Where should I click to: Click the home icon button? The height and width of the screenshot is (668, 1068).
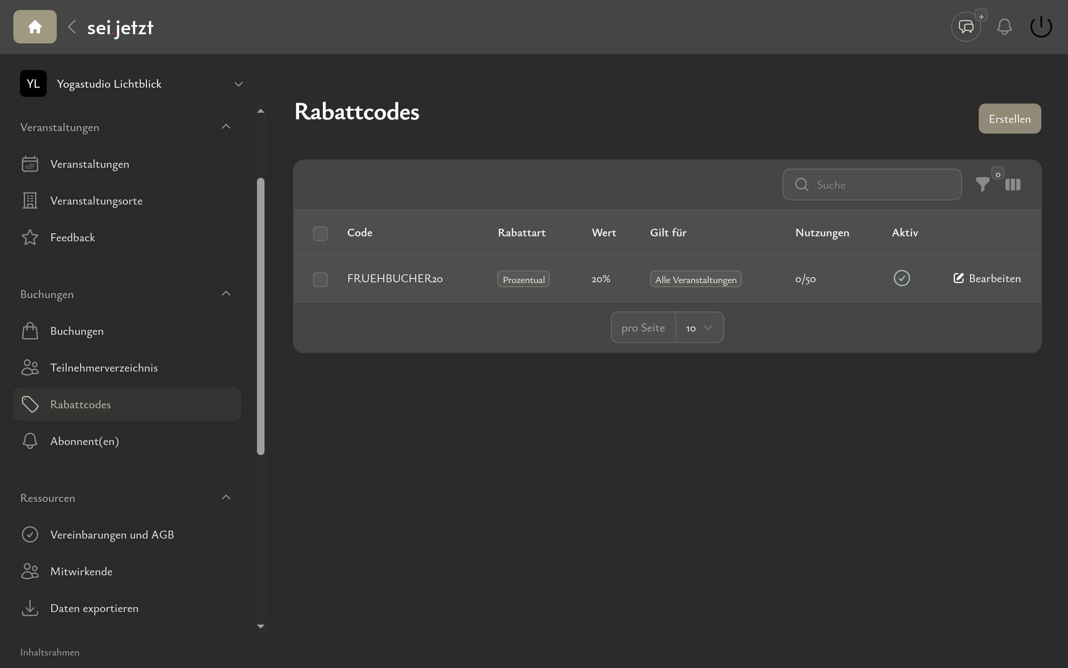35,27
